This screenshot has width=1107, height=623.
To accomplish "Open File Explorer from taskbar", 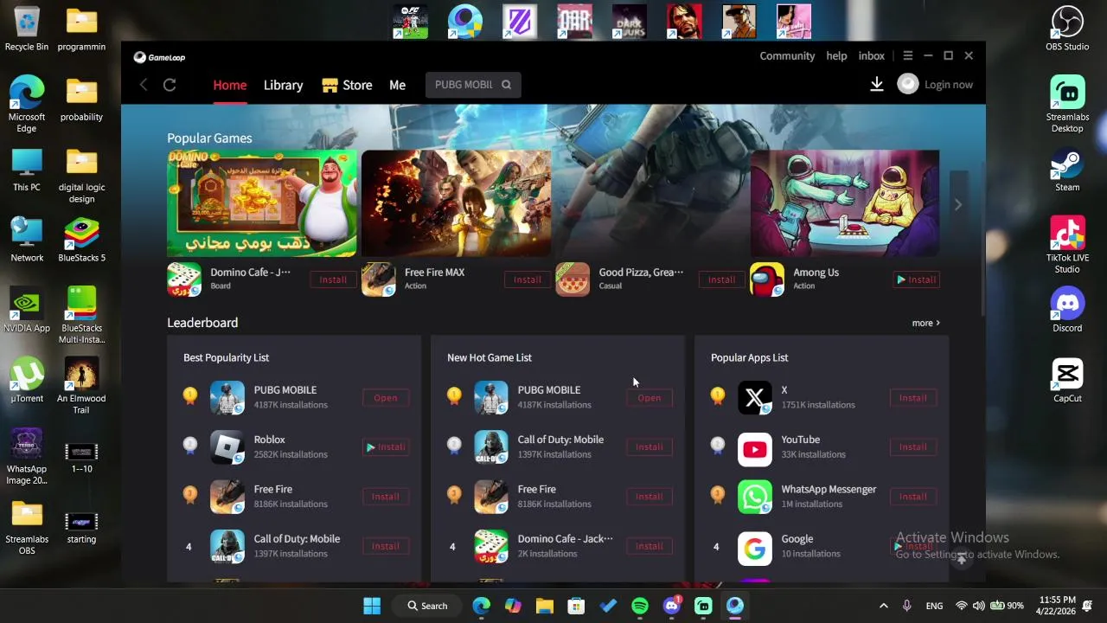I will (544, 606).
